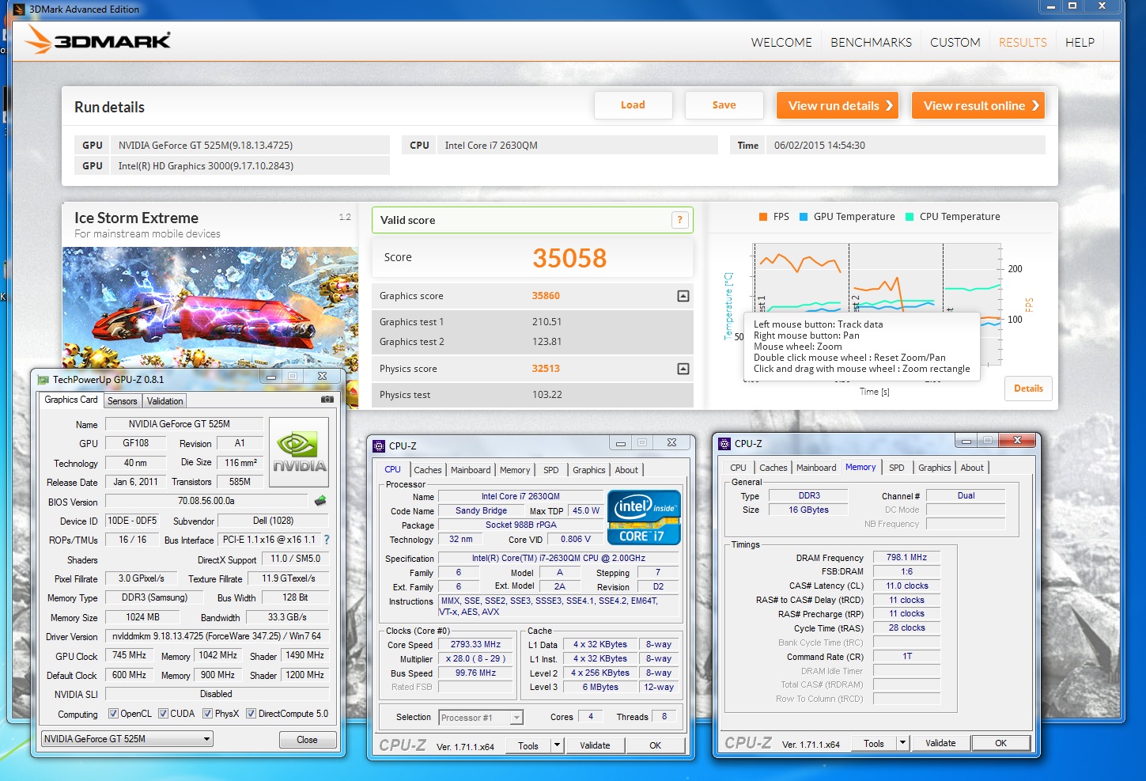Click the Intel Core i7 logo in CPU-Z
Screen dimensions: 1146x781
pyautogui.click(x=644, y=518)
